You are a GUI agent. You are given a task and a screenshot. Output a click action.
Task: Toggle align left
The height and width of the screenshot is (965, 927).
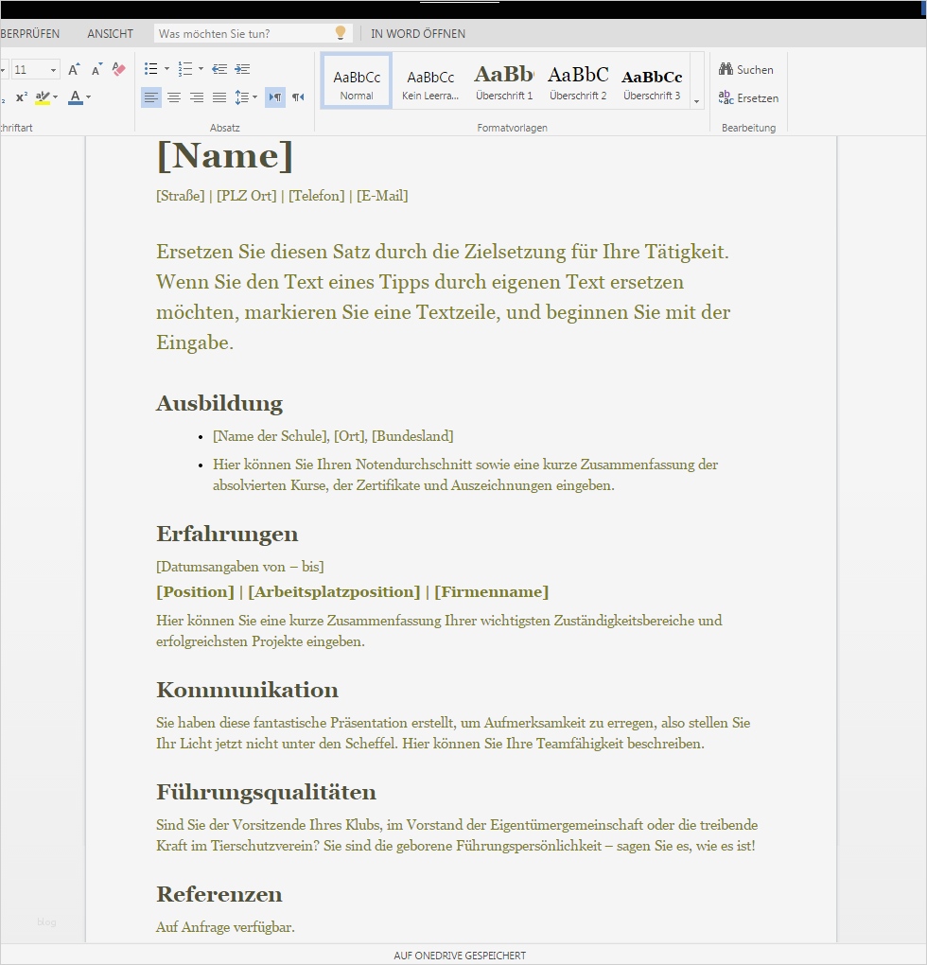coord(151,97)
